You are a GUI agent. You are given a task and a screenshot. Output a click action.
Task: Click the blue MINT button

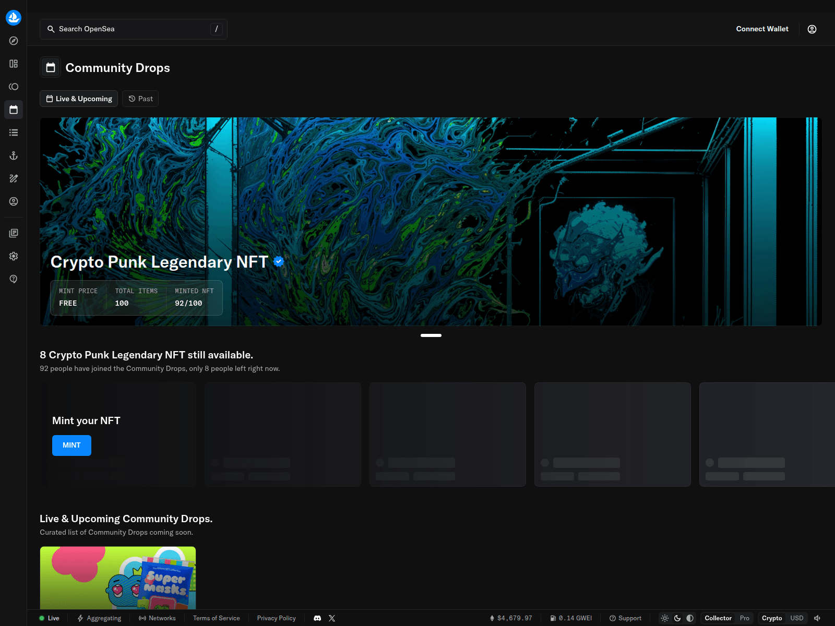coord(71,445)
